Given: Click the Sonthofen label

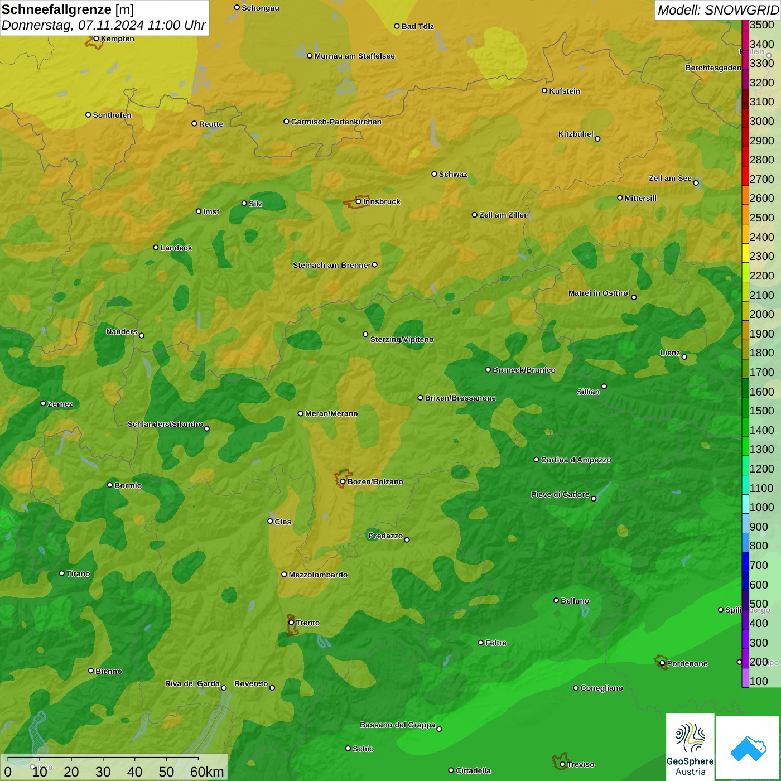Looking at the screenshot, I should tap(112, 115).
